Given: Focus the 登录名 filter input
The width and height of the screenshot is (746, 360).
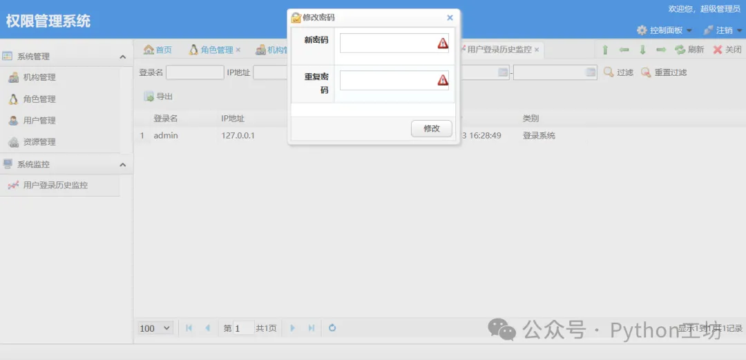Looking at the screenshot, I should tap(195, 72).
